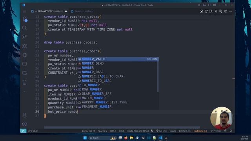Toggle primary side bar layout button
The height and width of the screenshot is (141, 251).
pyautogui.click(x=200, y=5)
